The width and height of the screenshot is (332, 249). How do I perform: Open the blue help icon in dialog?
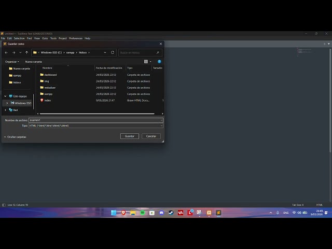tap(159, 61)
